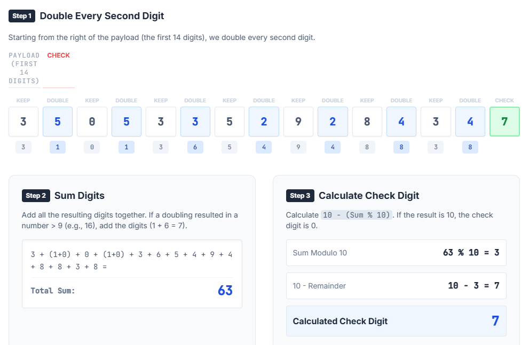Click the Step 2 badge
The image size is (529, 345).
click(x=36, y=196)
